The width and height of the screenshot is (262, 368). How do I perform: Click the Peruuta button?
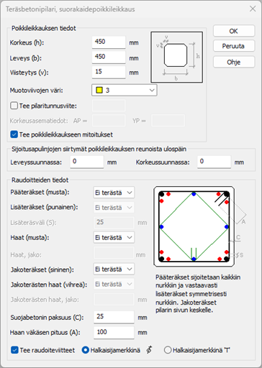(234, 46)
